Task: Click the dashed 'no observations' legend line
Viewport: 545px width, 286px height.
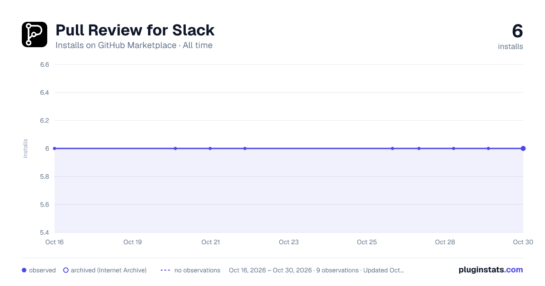Action: pos(165,270)
